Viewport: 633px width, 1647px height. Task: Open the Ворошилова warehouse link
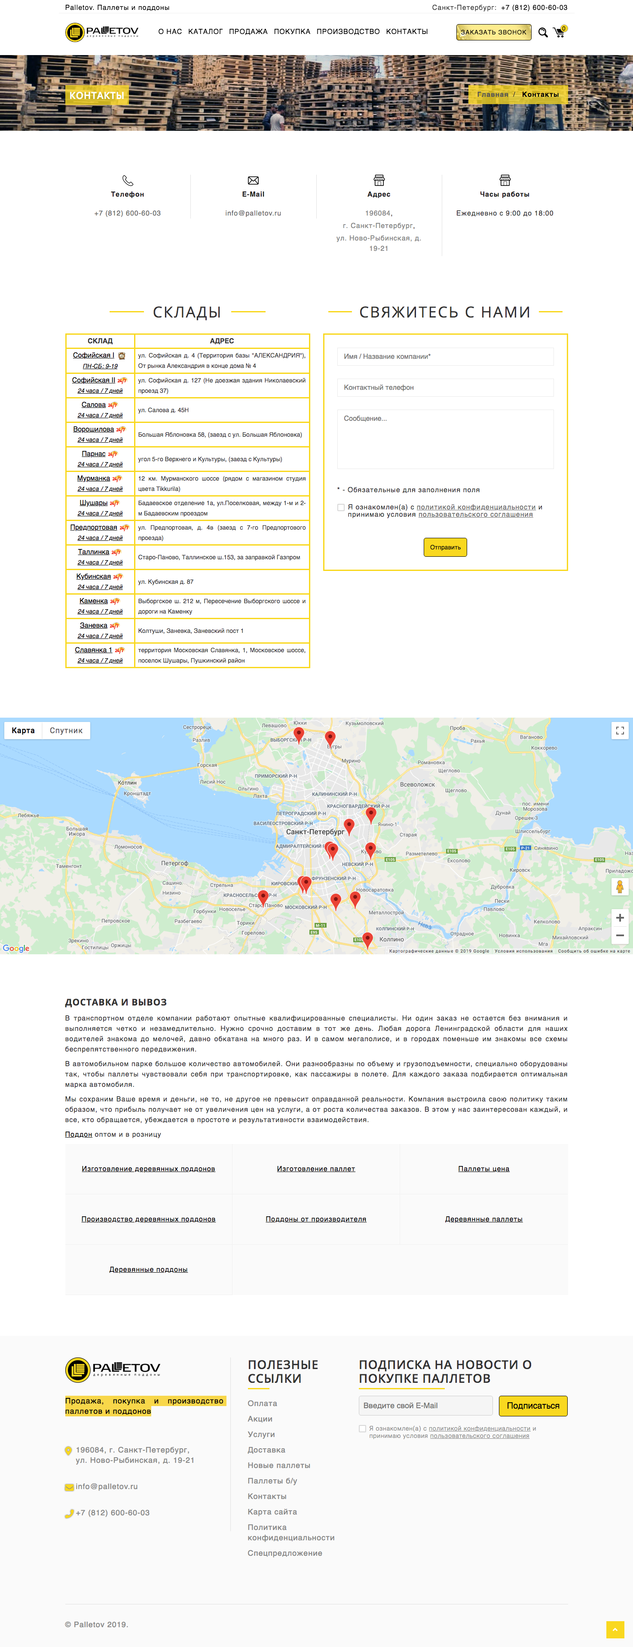[93, 429]
